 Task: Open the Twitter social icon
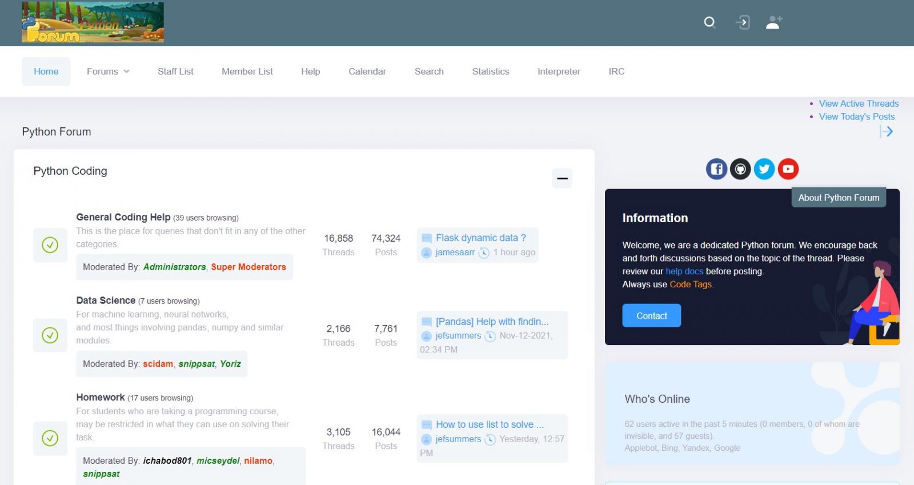764,169
